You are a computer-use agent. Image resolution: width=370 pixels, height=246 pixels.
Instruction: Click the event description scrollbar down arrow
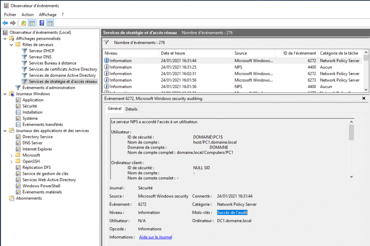click(x=351, y=176)
